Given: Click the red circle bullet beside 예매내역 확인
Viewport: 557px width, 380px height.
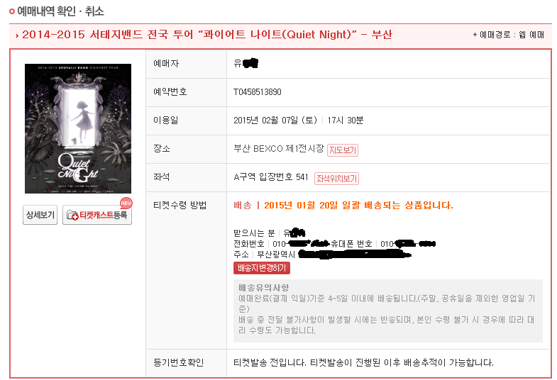Looking at the screenshot, I should (12, 11).
